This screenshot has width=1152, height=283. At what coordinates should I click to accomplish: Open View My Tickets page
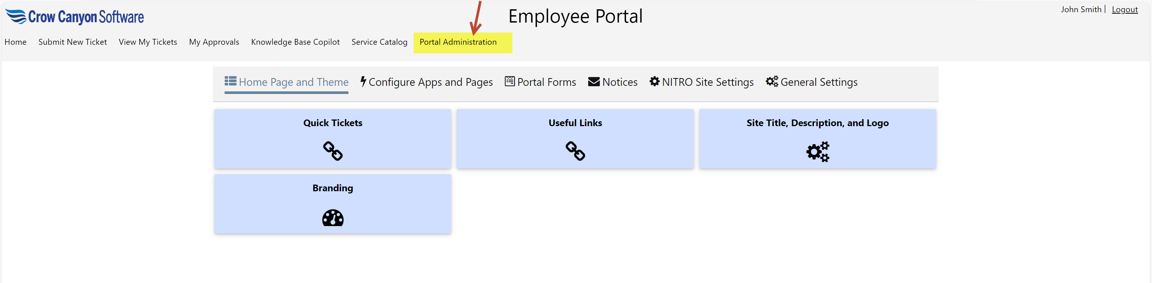(x=148, y=42)
